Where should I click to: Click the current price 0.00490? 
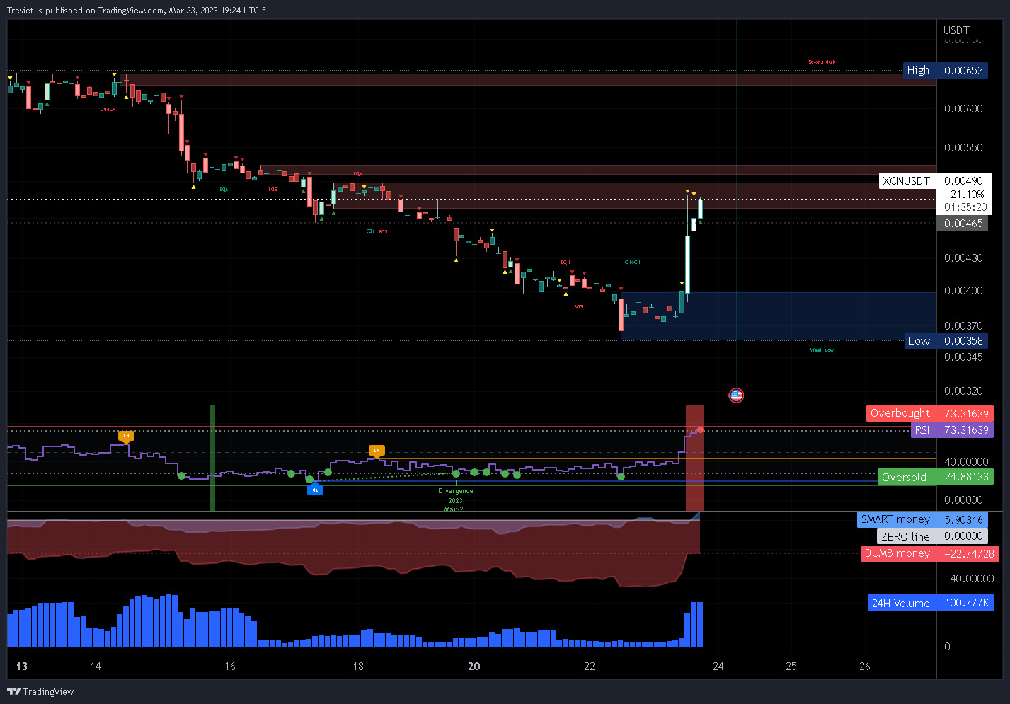point(963,180)
